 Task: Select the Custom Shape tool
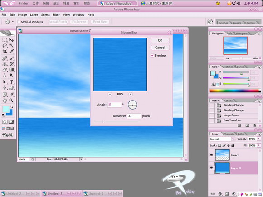[11, 88]
